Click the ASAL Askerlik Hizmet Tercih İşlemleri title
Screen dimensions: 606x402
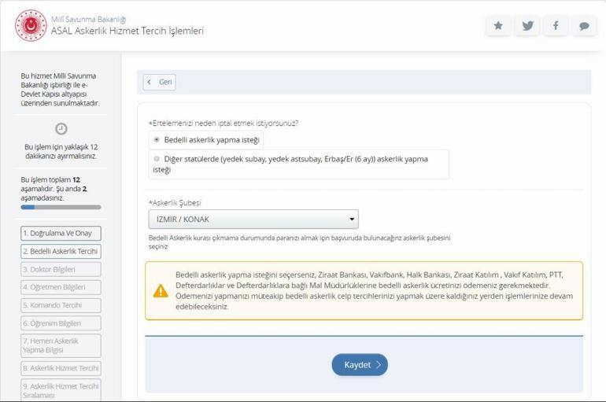coord(127,31)
